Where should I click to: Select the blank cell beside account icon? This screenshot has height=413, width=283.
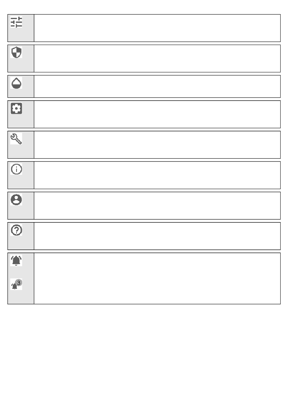[157, 205]
